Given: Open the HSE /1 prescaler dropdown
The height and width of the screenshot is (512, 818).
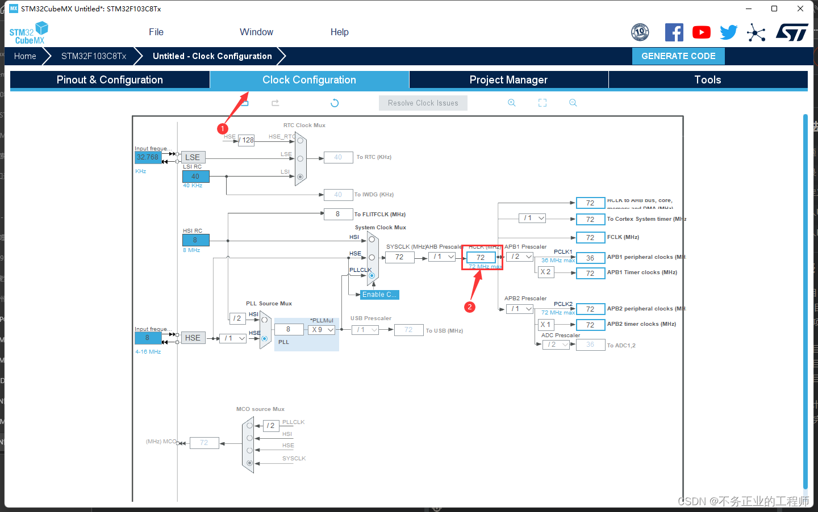Looking at the screenshot, I should click(233, 338).
